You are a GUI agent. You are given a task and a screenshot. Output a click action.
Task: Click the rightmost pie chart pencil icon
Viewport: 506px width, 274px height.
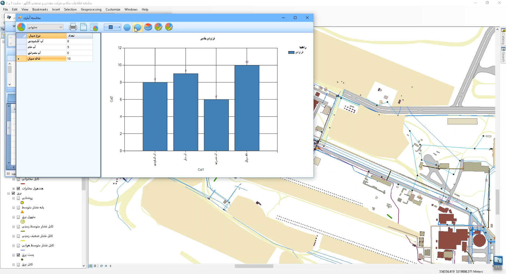pyautogui.click(x=169, y=27)
